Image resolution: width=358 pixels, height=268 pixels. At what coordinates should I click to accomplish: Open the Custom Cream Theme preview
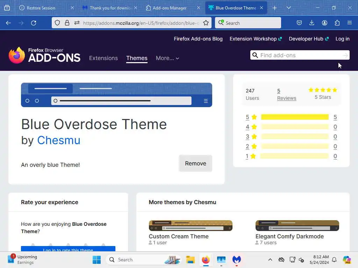pyautogui.click(x=191, y=226)
